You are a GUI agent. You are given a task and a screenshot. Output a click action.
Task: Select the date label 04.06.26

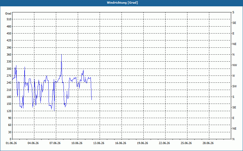pyautogui.click(x=33, y=143)
